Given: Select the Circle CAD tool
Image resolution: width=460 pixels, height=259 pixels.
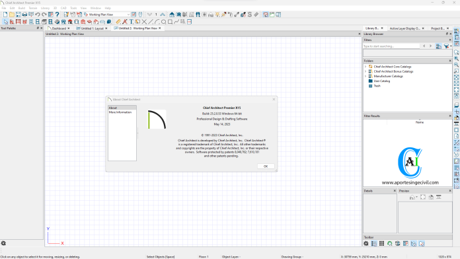Looking at the screenshot, I should point(163,22).
